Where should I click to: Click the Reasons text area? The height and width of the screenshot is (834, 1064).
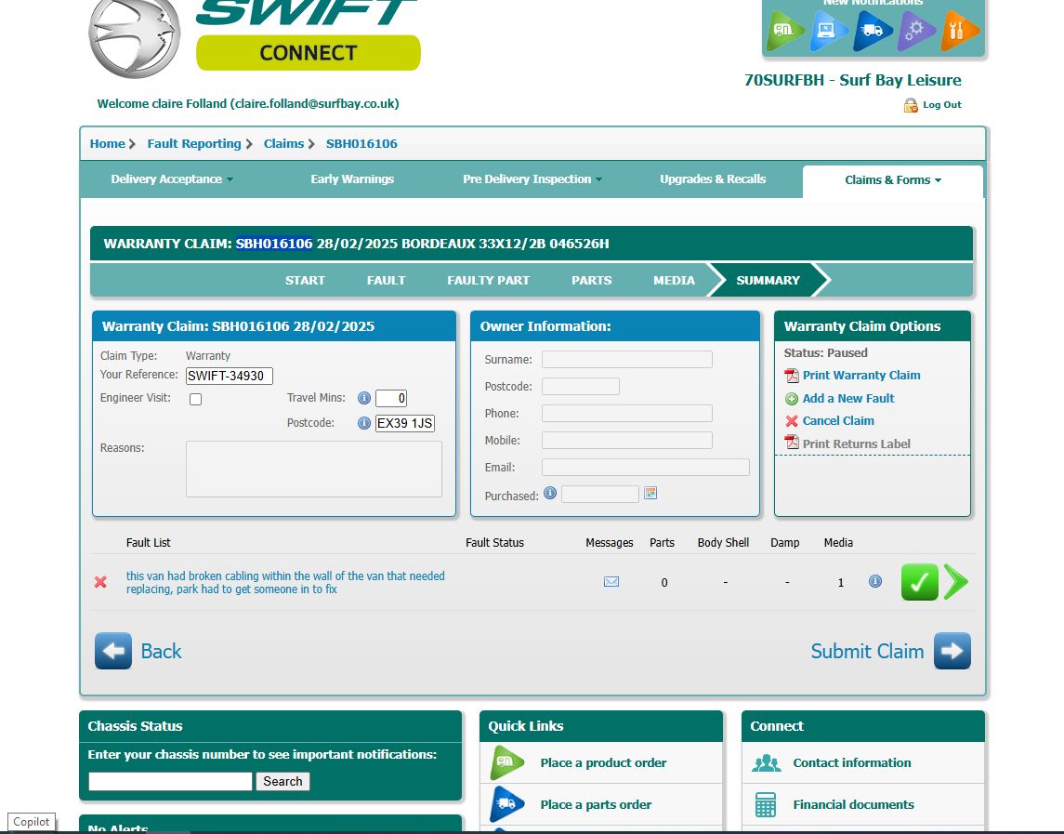point(313,470)
